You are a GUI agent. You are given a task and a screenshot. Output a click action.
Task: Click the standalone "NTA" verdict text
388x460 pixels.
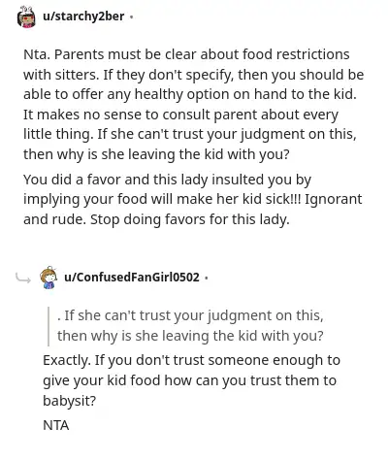56,425
